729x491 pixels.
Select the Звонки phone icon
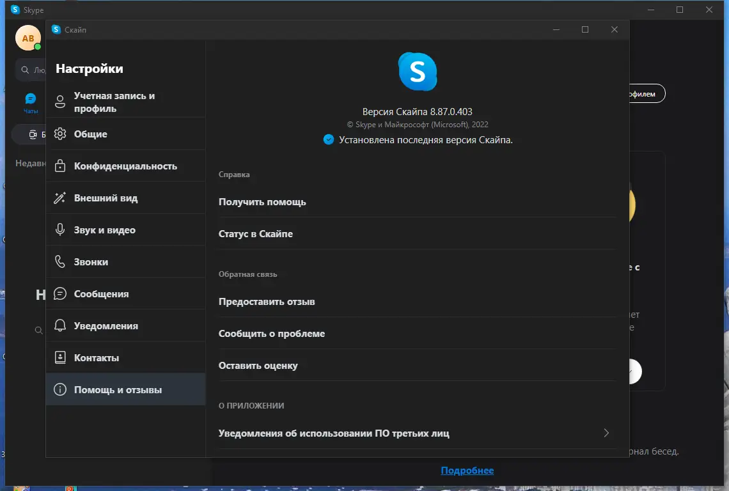click(x=60, y=261)
